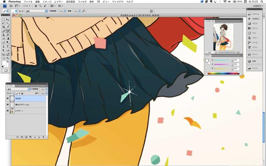The width and height of the screenshot is (266, 166).
Task: Expand the brush mode dropdown in options bar
Action: [37, 11]
